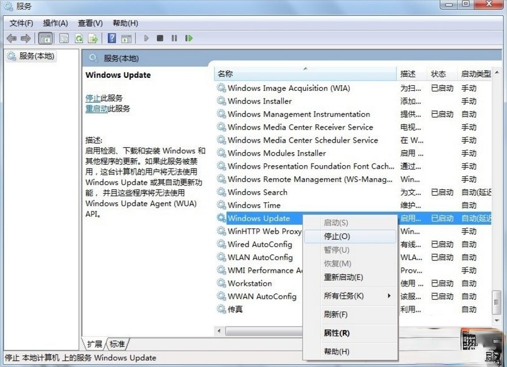
Task: Choose 属性(R) in the context menu
Action: [x=350, y=333]
